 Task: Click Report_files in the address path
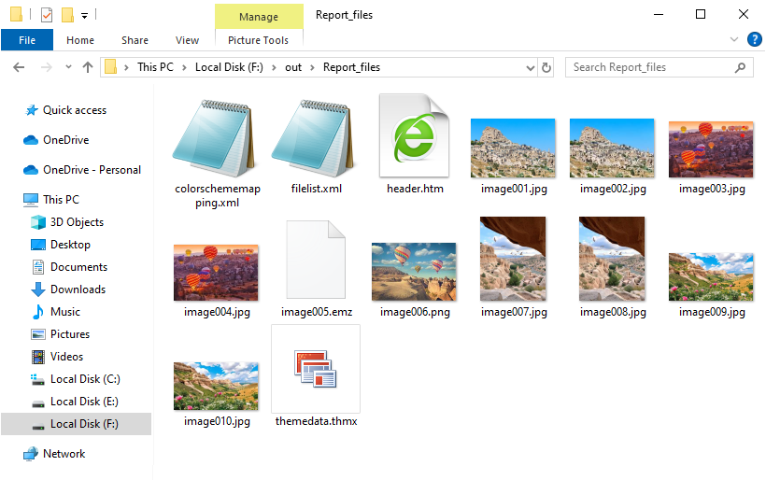pyautogui.click(x=351, y=67)
